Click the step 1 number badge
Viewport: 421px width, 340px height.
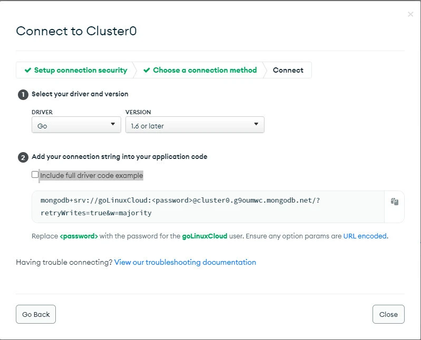pyautogui.click(x=23, y=94)
